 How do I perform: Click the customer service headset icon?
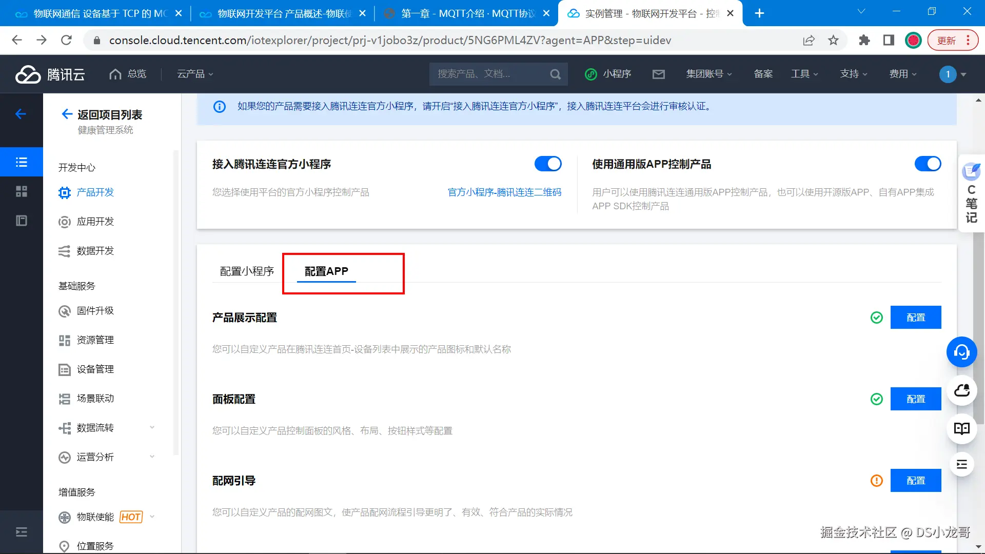click(x=961, y=352)
